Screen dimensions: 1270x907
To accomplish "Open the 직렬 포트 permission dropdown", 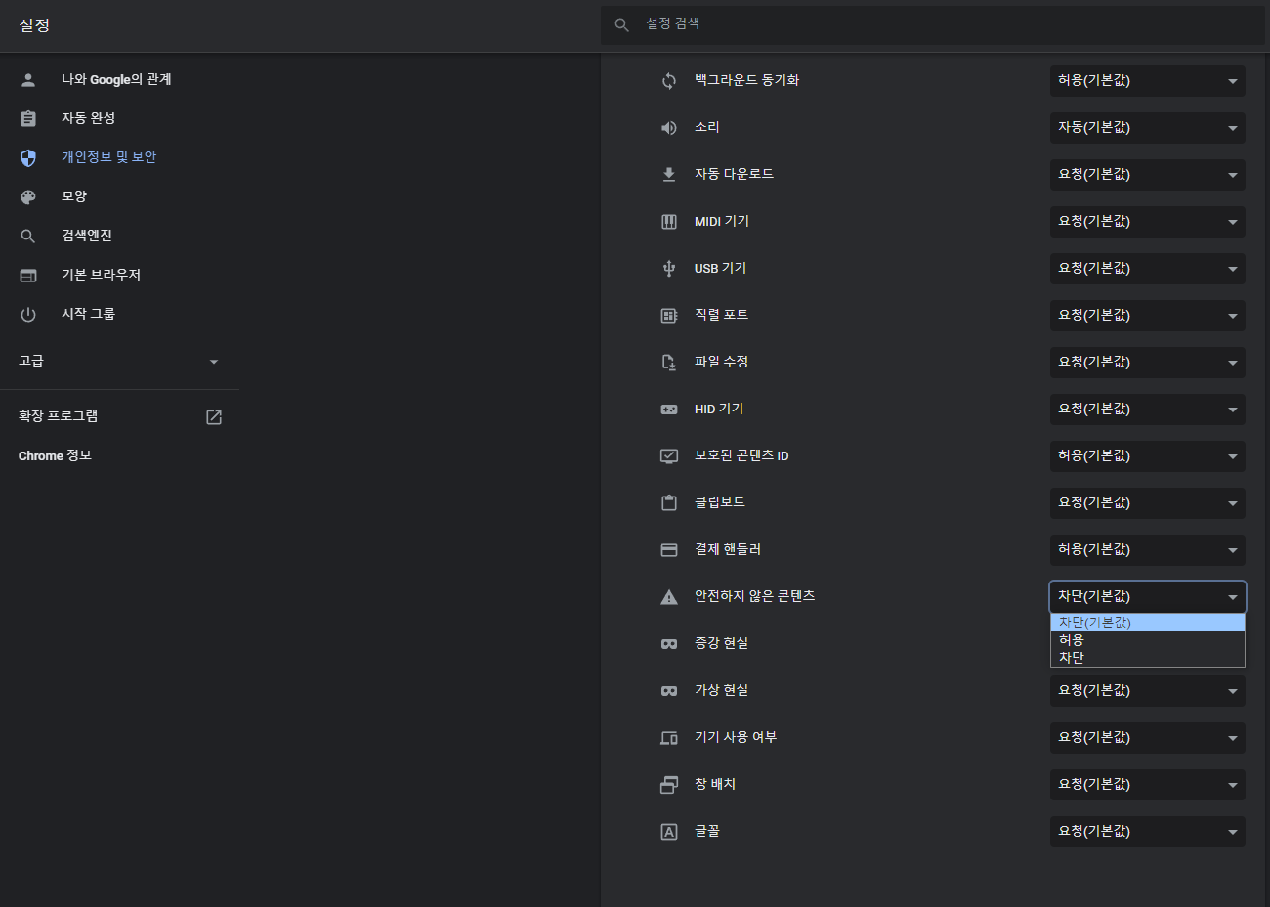I will click(x=1148, y=316).
